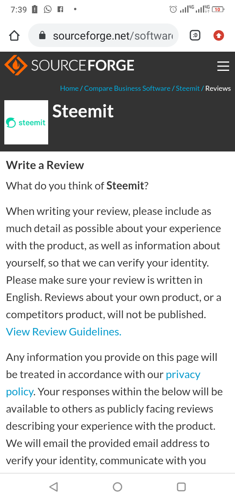
Task: Tap the SOURCEFORGE wordmark text
Action: 83,65
